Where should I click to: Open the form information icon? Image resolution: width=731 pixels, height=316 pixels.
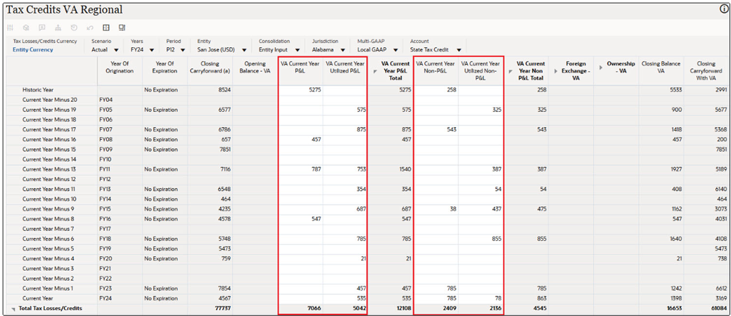click(x=724, y=9)
